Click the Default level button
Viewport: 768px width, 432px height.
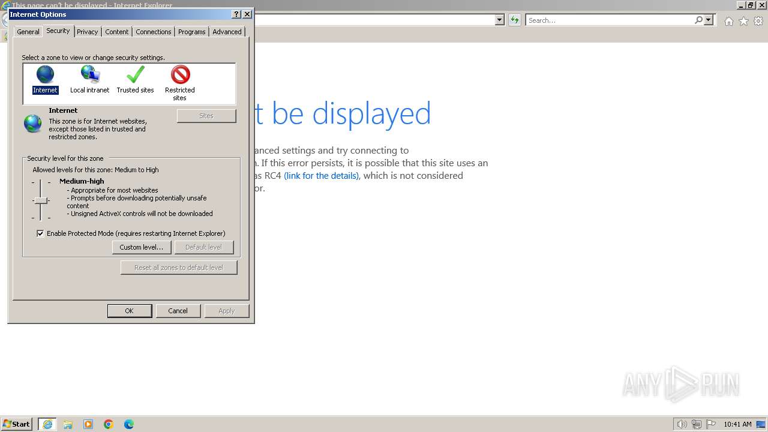(x=203, y=247)
